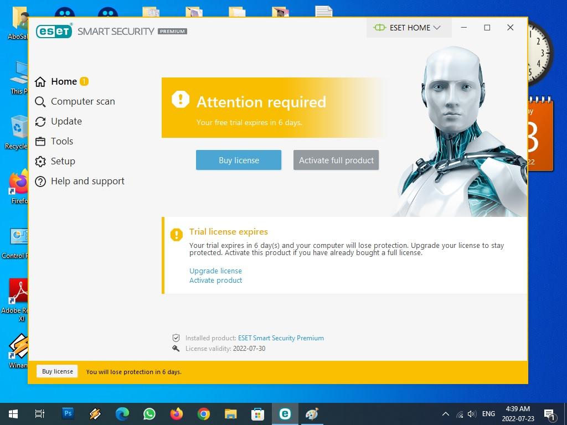The width and height of the screenshot is (567, 425).
Task: Close the ESET window
Action: [x=510, y=28]
